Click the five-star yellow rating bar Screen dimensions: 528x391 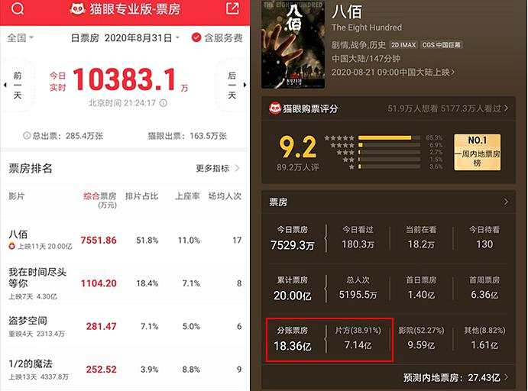384,137
